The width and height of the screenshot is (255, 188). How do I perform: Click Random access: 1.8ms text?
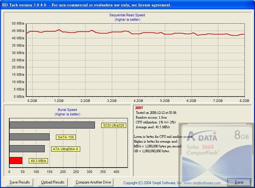tap(151, 117)
